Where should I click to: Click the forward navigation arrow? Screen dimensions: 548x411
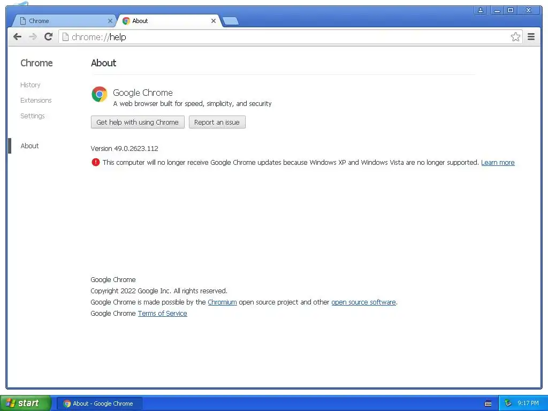pos(33,37)
